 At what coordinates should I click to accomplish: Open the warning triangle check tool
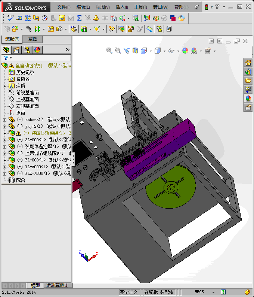point(96,18)
